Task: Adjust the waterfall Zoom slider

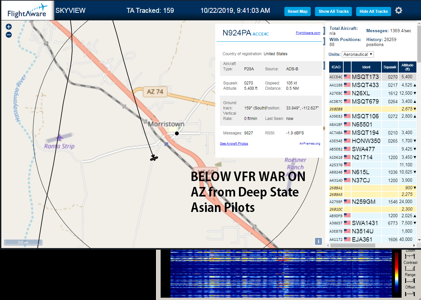Action: (410, 256)
